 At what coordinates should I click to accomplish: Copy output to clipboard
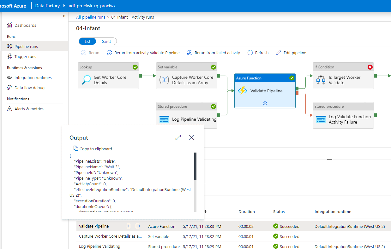[x=93, y=149]
